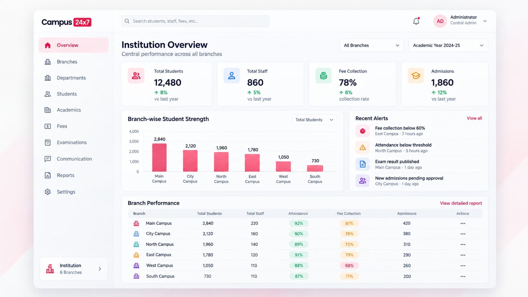Open Reports in the sidebar
Viewport: 528px width, 297px height.
[74, 175]
